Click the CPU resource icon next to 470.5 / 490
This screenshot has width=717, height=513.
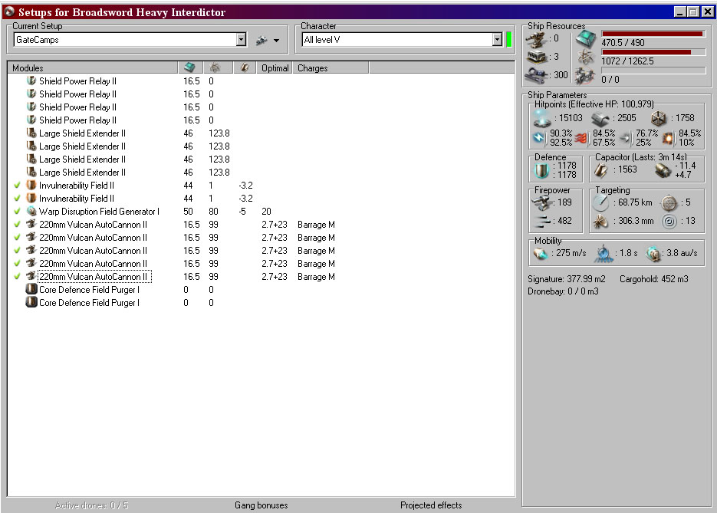[586, 39]
